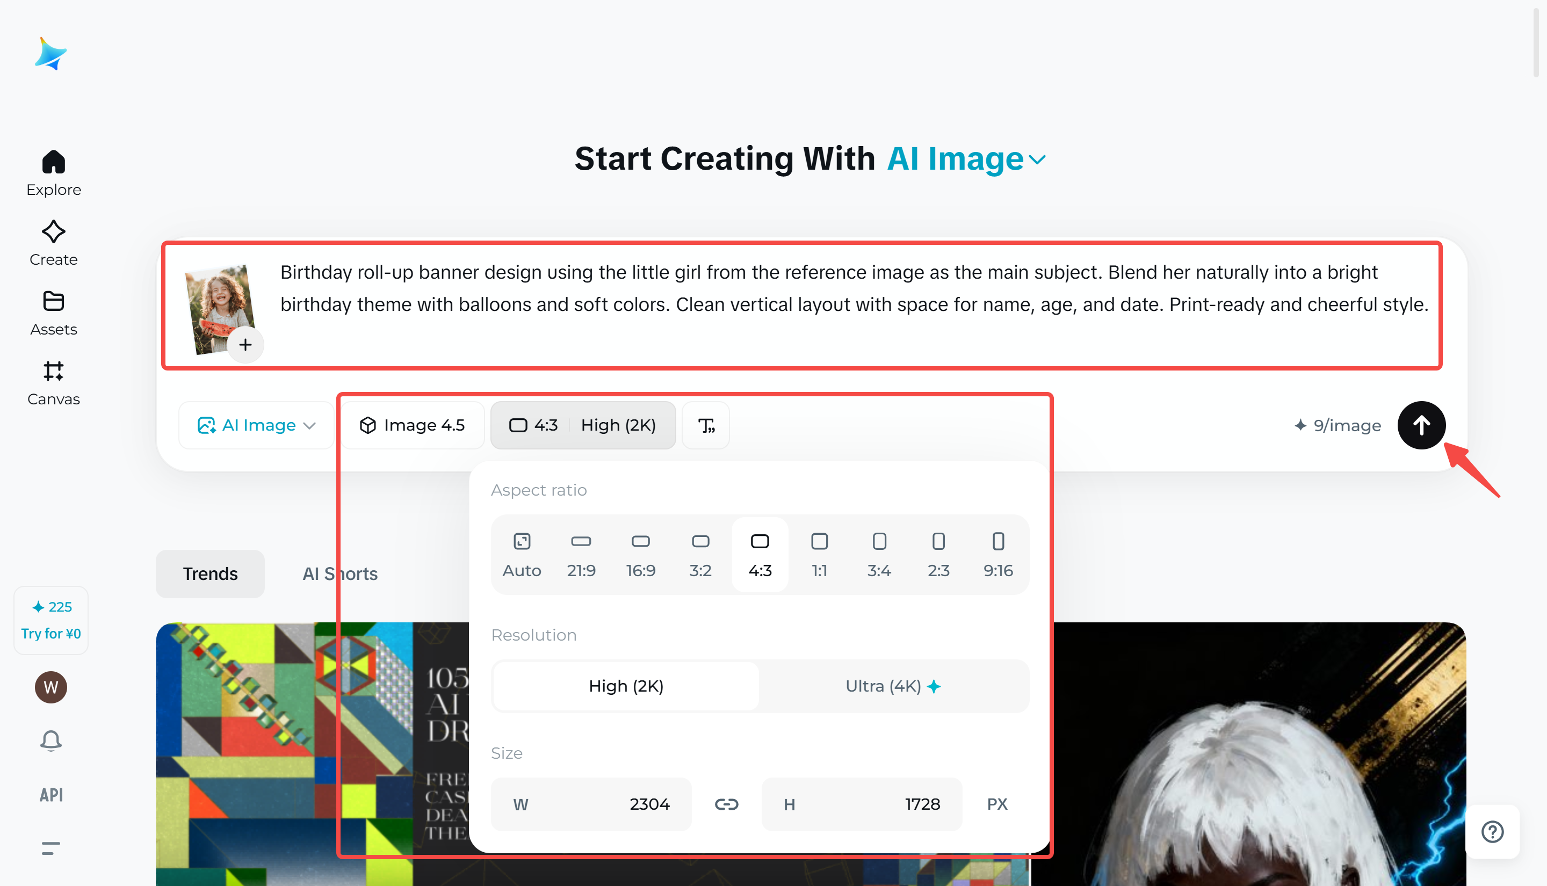1547x886 pixels.
Task: Switch resolution to Ultra (4K)
Action: (893, 686)
